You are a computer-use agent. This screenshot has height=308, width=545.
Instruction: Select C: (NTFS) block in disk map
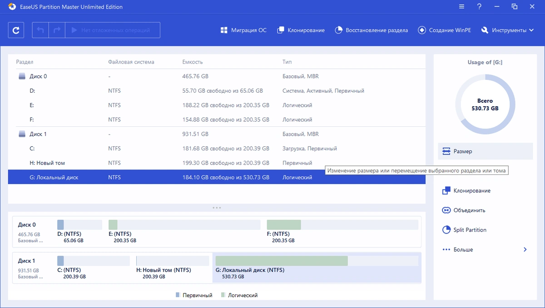click(94, 267)
